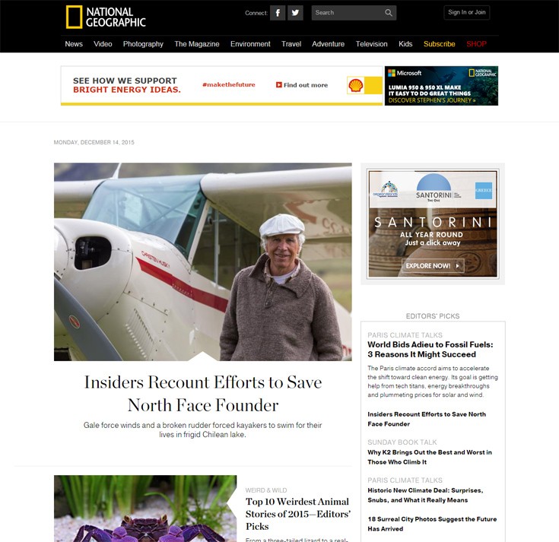Viewport: 559px width, 542px height.
Task: Click Explore Now arrow in Santorini ad
Action: click(x=458, y=266)
